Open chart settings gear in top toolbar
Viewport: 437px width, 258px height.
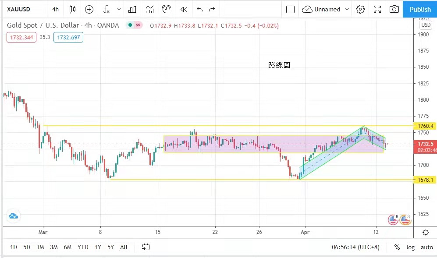click(x=360, y=9)
